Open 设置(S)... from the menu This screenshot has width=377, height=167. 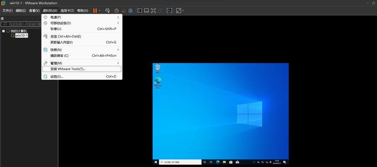pos(82,76)
